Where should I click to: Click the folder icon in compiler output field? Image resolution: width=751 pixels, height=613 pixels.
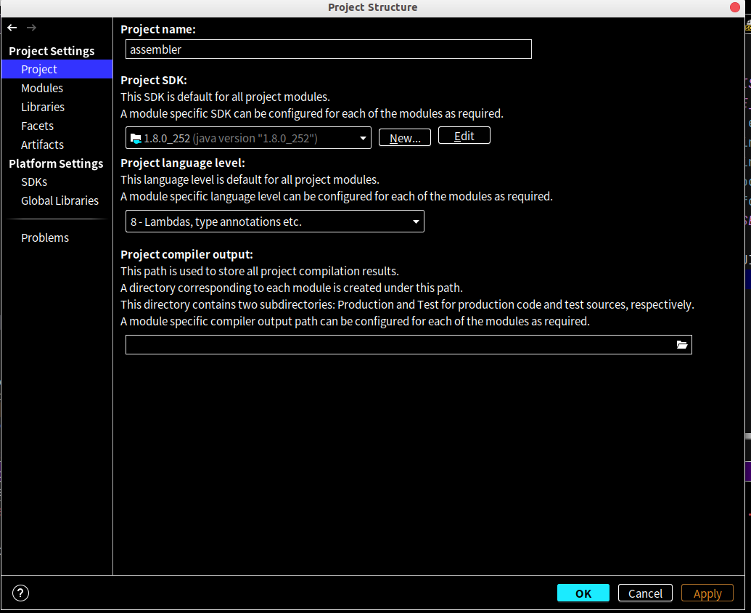point(681,344)
